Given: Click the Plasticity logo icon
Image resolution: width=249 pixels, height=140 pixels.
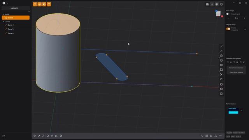Looking at the screenshot, I should (x=4, y=3).
